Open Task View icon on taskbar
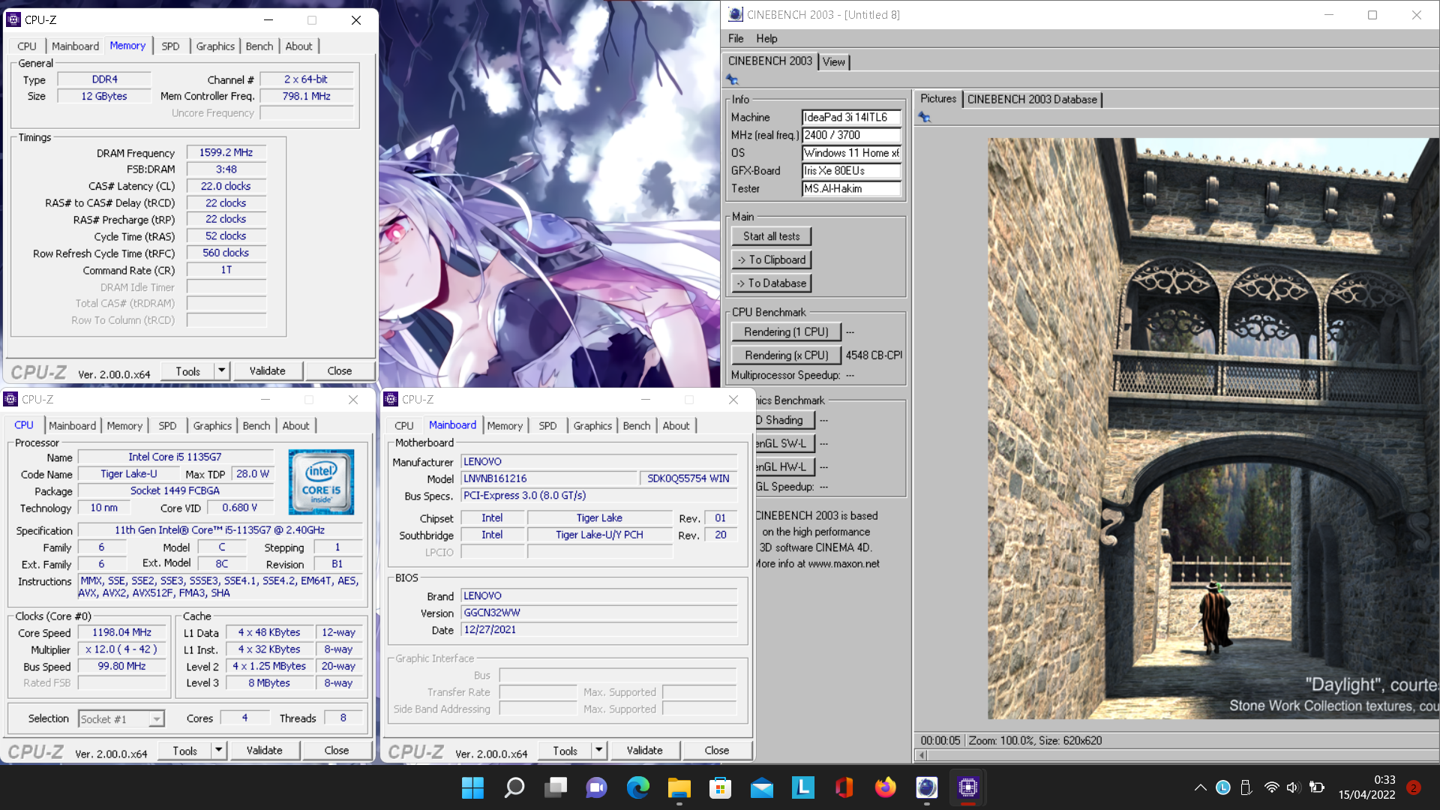This screenshot has height=810, width=1440. coord(556,787)
